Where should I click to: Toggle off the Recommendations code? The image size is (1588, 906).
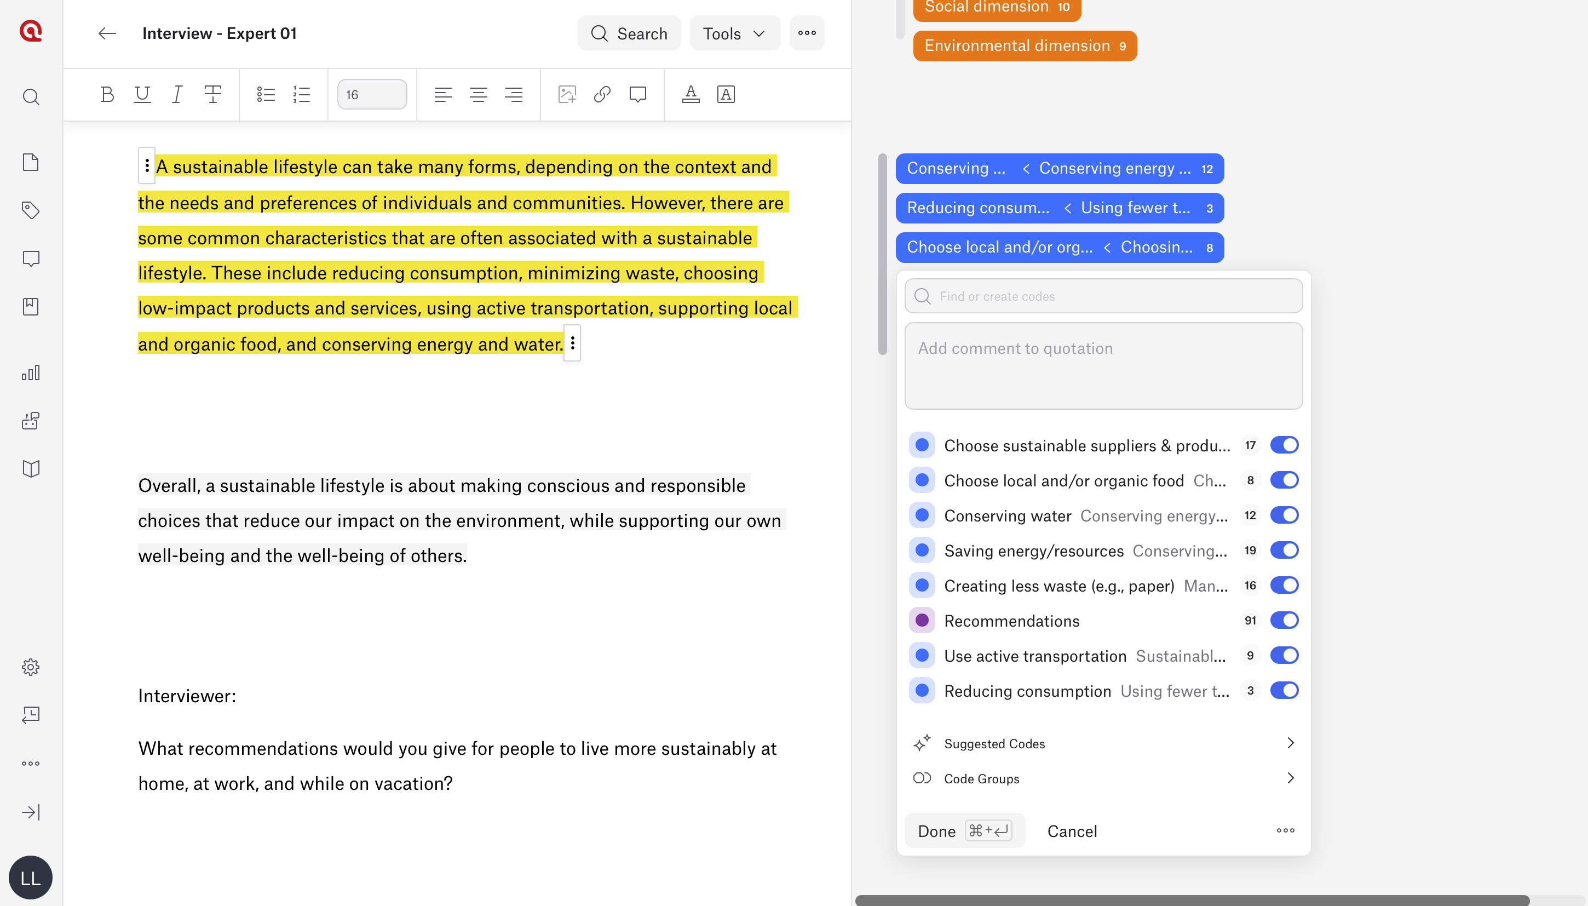coord(1284,621)
